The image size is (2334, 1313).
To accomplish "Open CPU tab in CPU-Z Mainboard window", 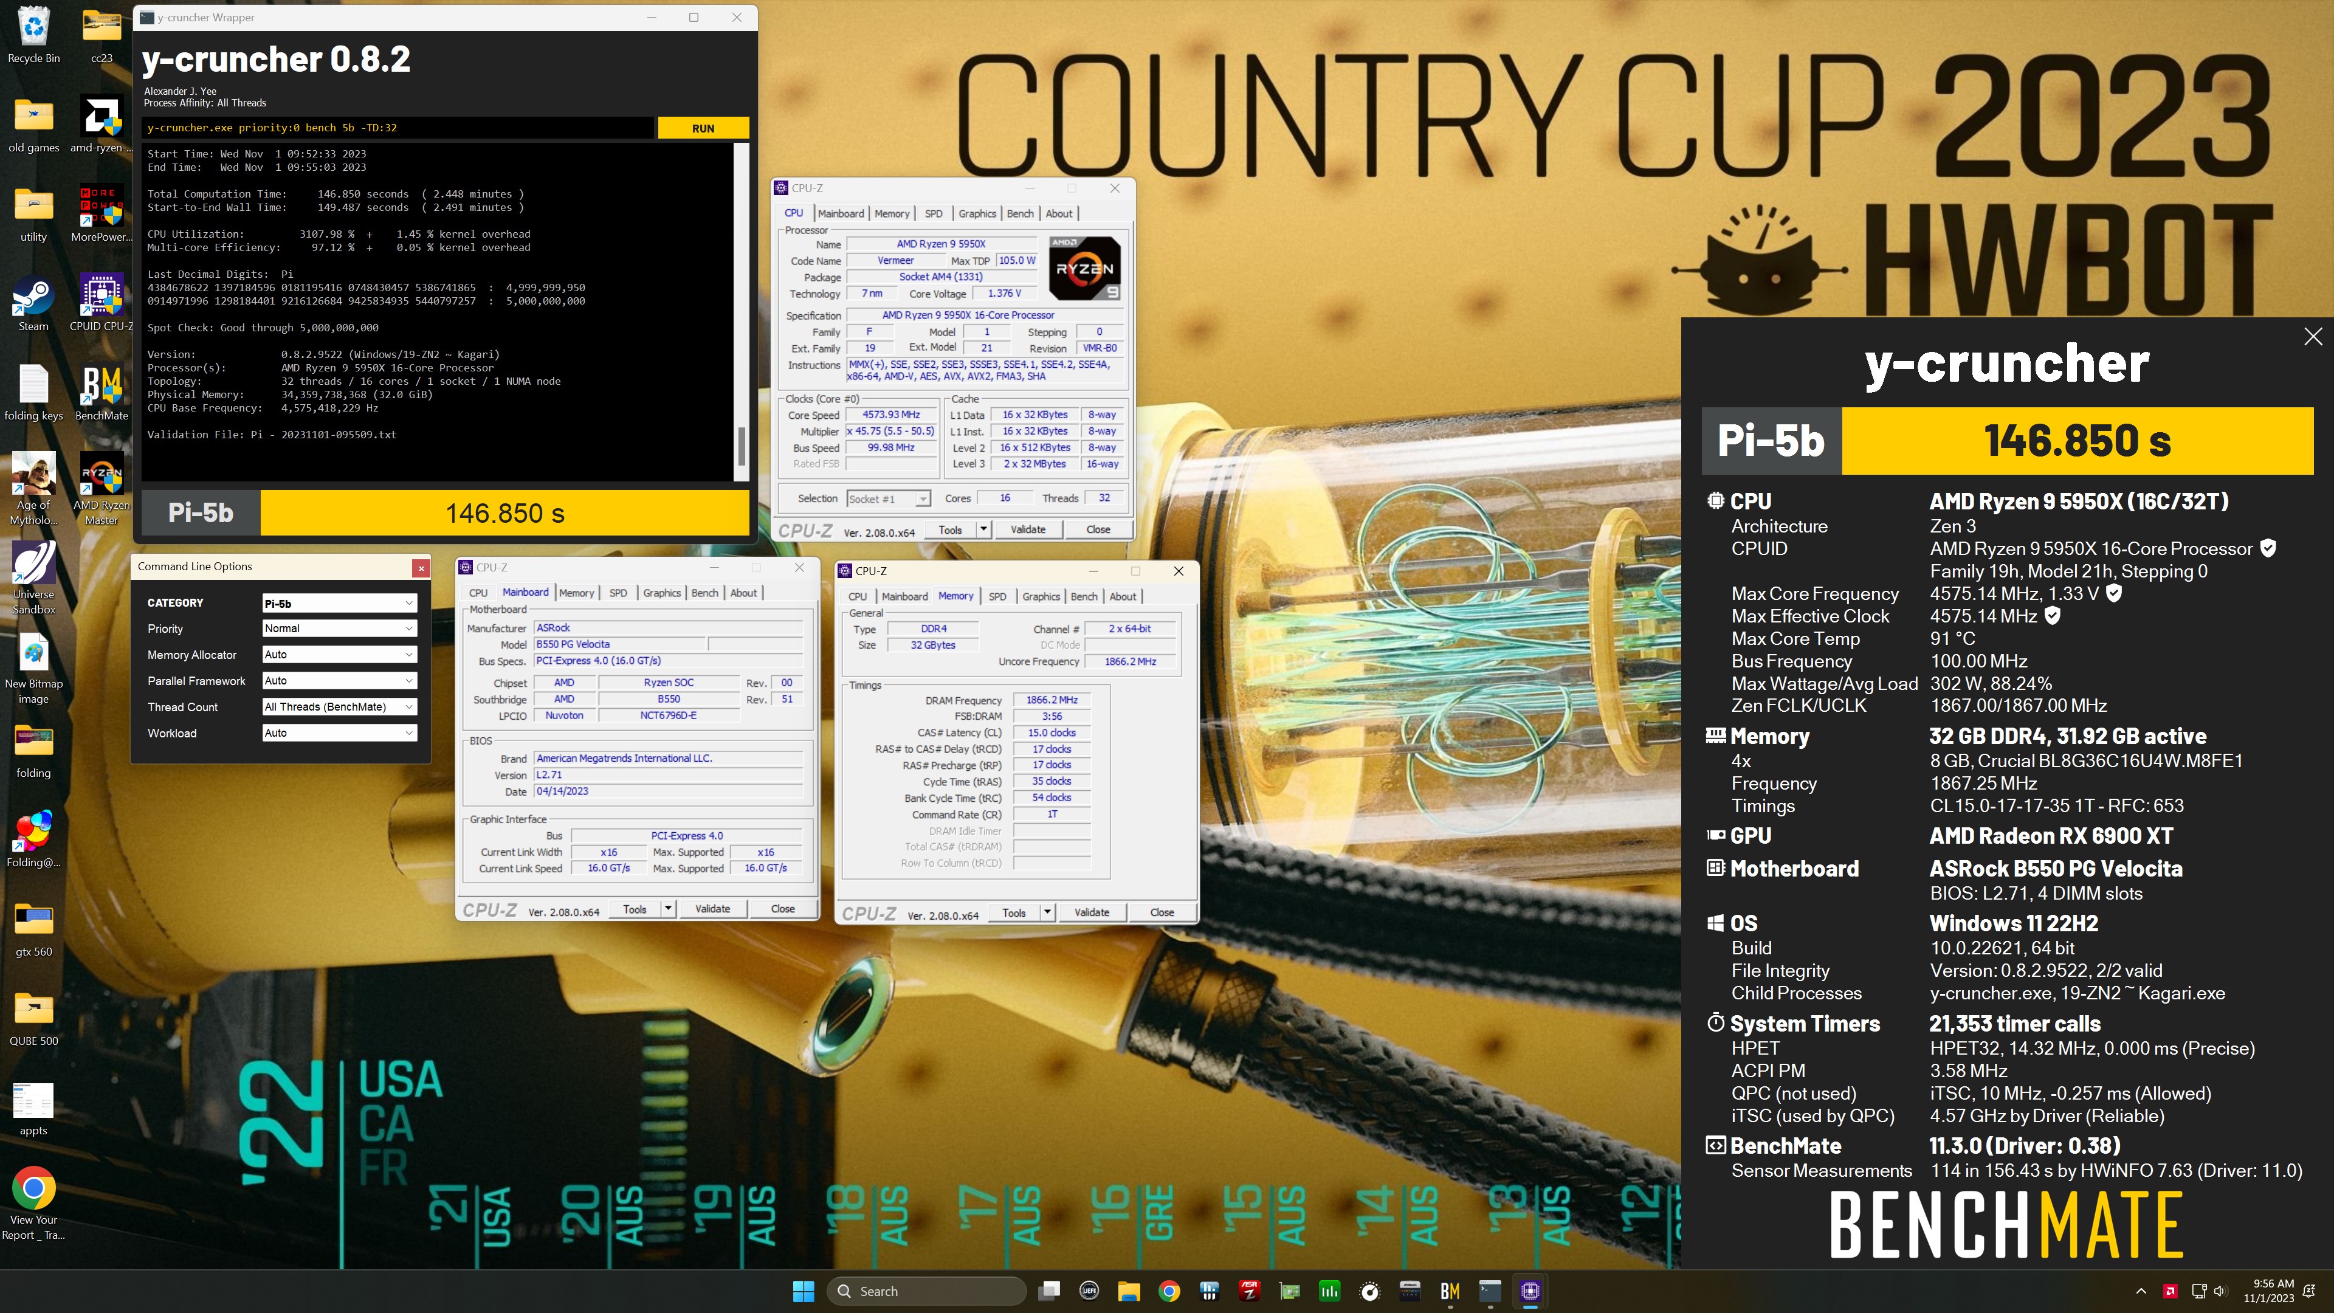I will pos(478,593).
